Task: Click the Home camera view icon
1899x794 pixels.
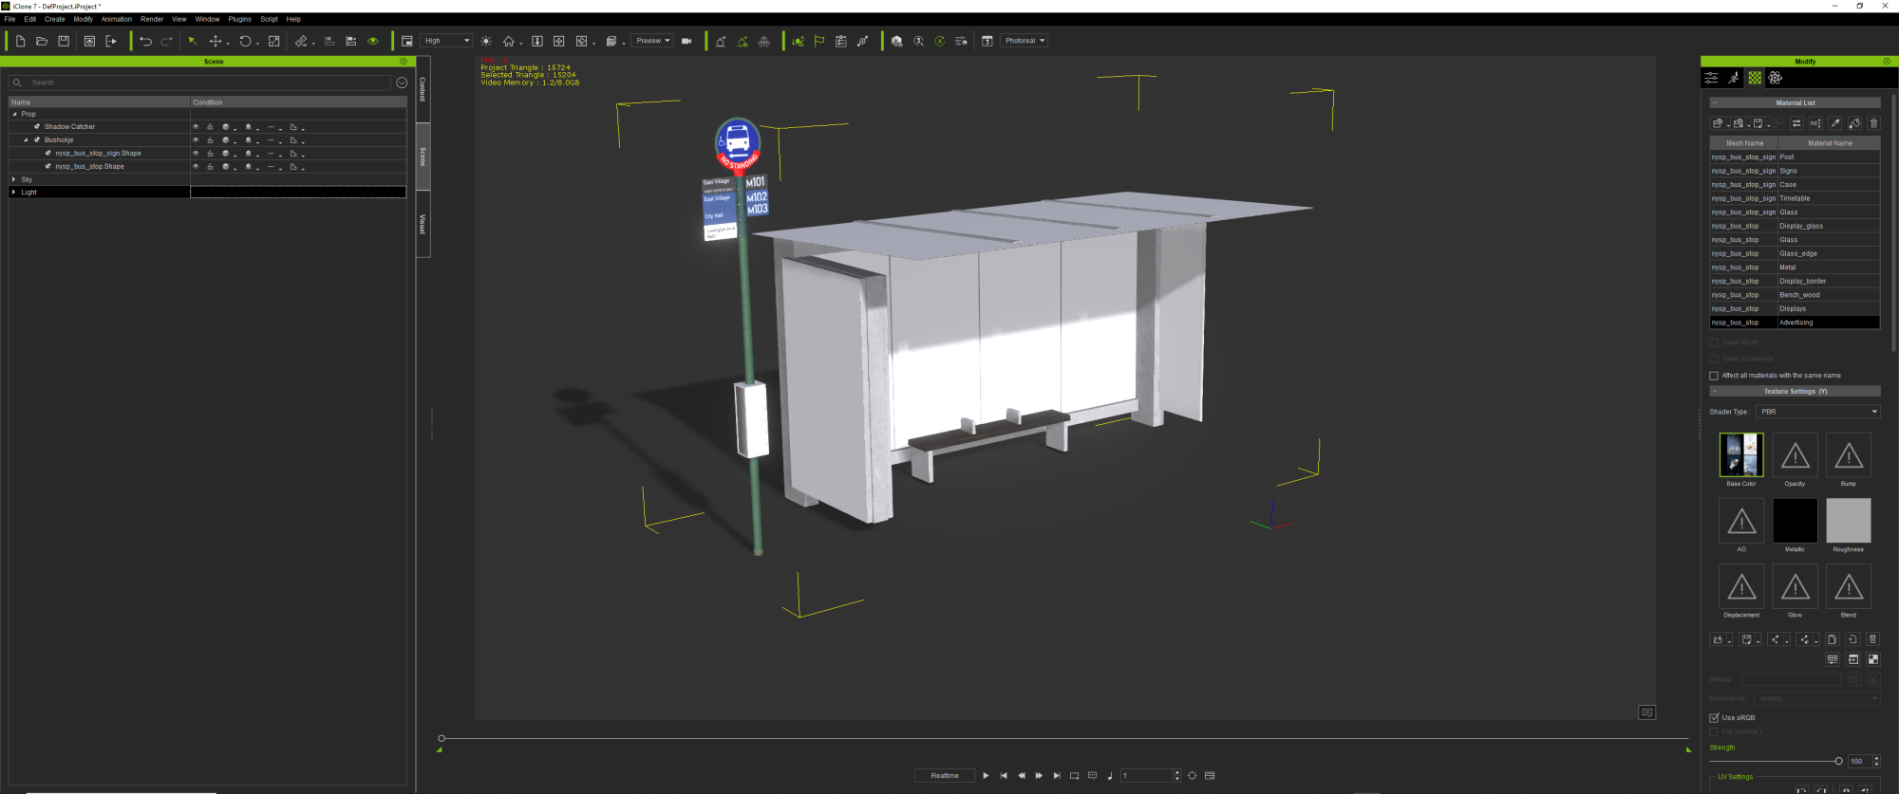Action: 509,41
